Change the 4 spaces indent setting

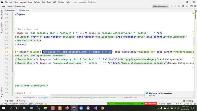[186, 104]
